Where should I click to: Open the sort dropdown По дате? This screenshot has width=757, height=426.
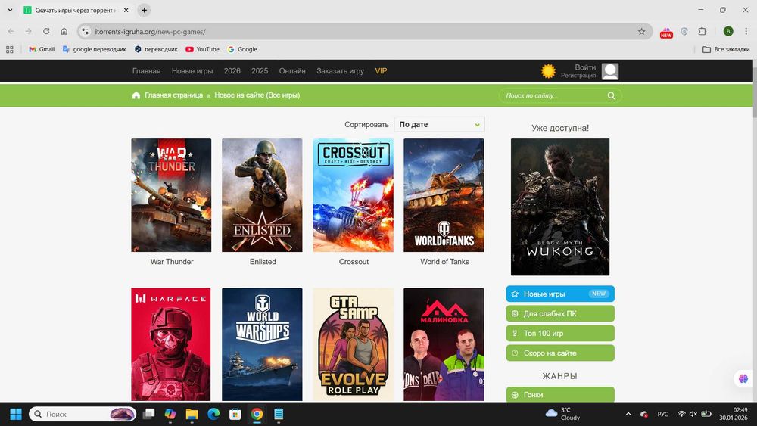[439, 125]
